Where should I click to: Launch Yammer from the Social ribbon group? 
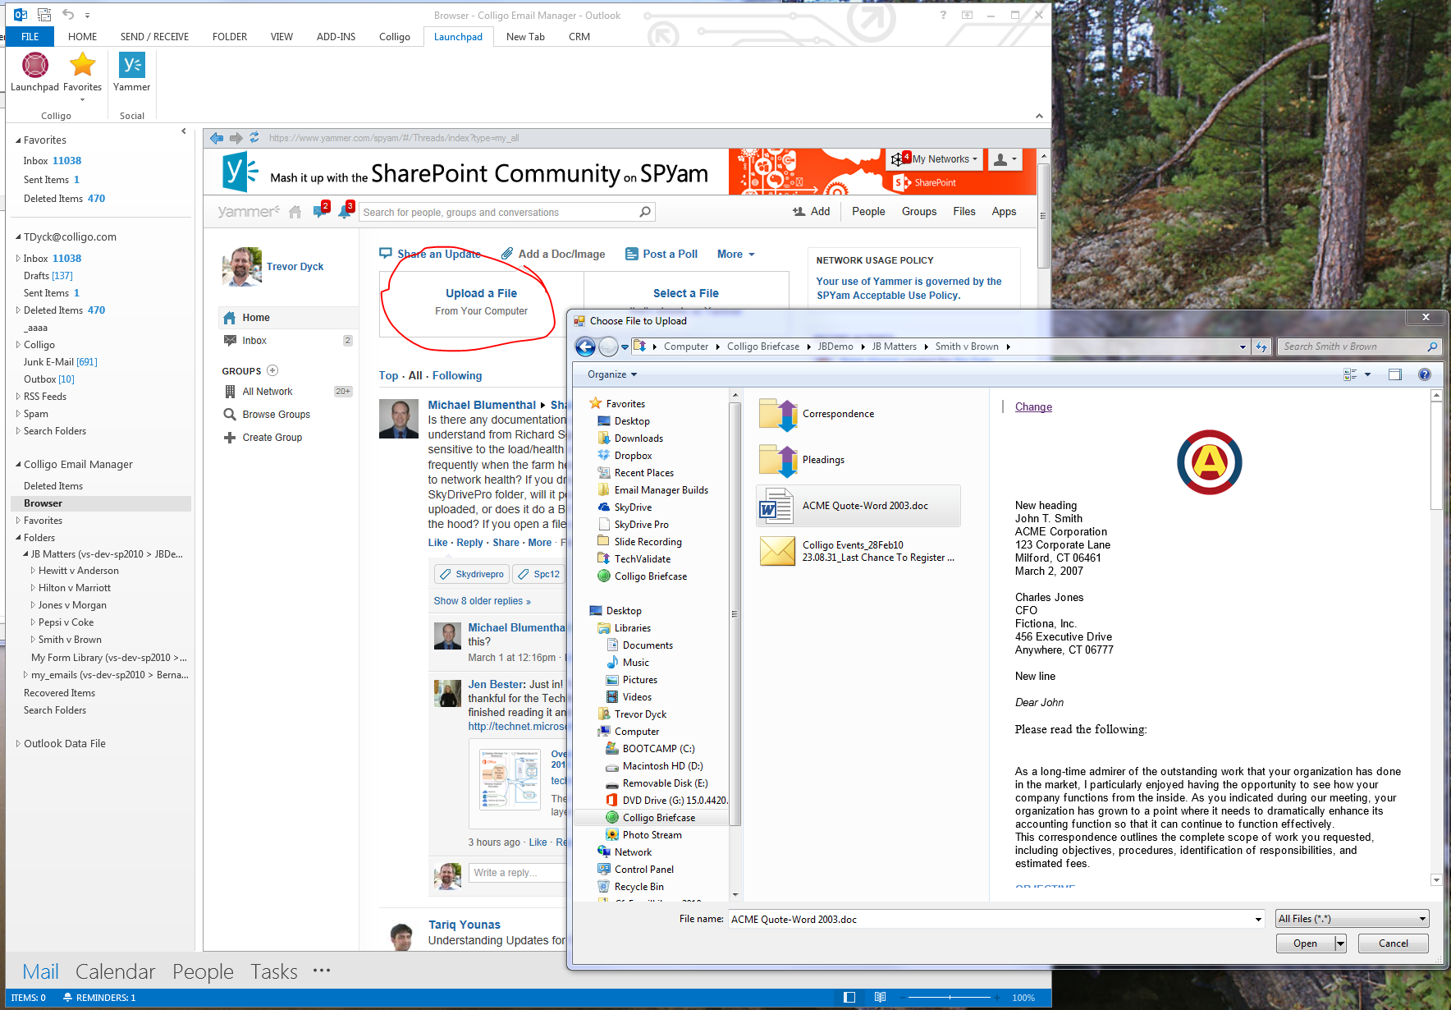(131, 72)
